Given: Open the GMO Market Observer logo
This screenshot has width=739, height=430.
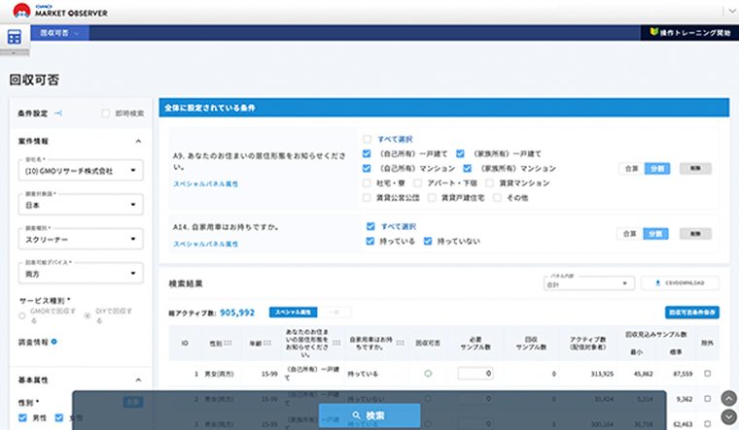Looking at the screenshot, I should click(x=60, y=11).
